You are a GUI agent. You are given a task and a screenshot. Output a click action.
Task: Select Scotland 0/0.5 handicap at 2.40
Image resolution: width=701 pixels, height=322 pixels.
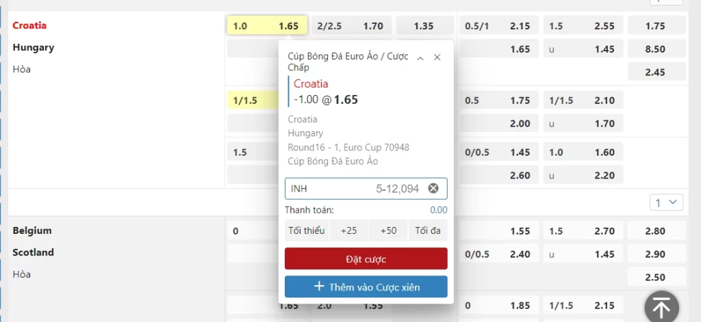(x=498, y=254)
